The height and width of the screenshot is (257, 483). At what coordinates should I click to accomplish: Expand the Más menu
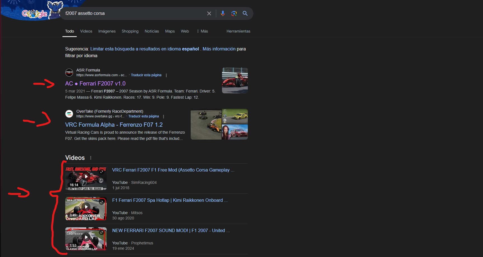tap(202, 31)
